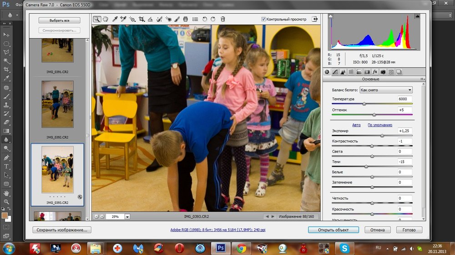This screenshot has height=255, width=455.
Task: Select the Red Eye Removal tool
Action: point(168,19)
